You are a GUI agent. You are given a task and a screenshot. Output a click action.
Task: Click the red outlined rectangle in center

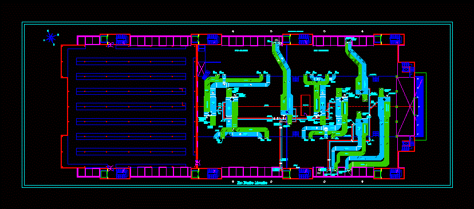[305, 105]
